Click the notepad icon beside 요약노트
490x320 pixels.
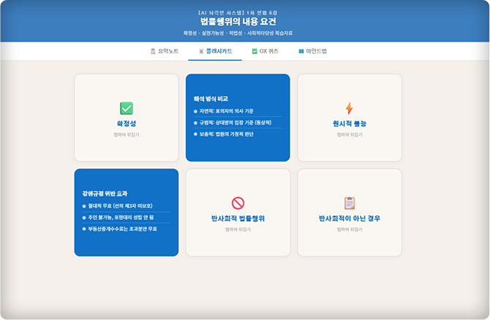click(x=153, y=51)
